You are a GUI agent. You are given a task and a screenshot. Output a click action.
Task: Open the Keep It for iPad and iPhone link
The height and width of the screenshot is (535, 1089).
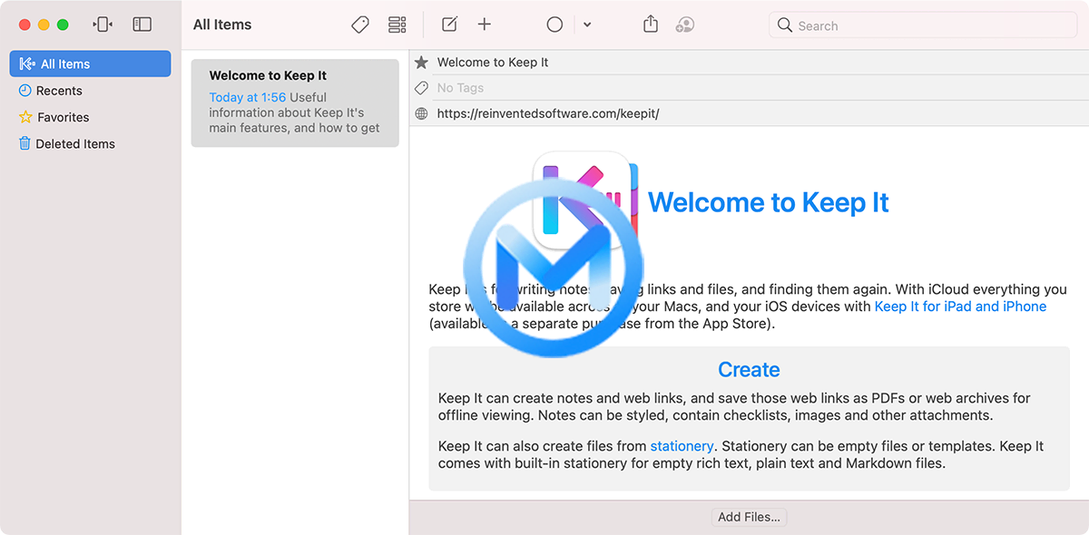(x=960, y=306)
